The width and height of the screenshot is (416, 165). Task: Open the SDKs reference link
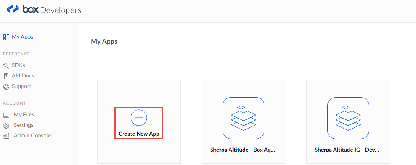coord(18,65)
